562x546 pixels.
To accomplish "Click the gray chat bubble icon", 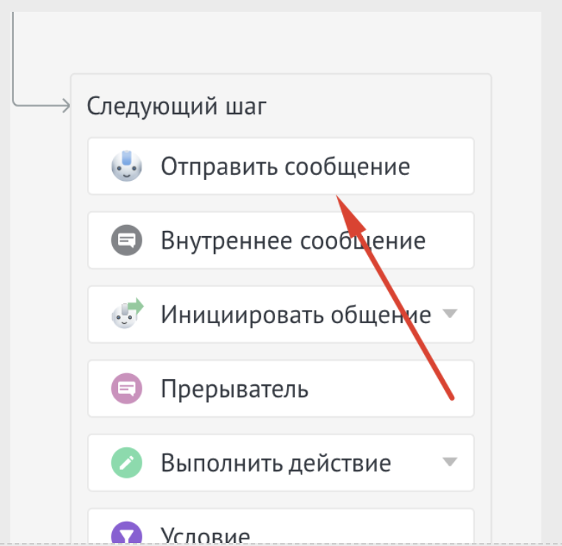I will coord(125,241).
